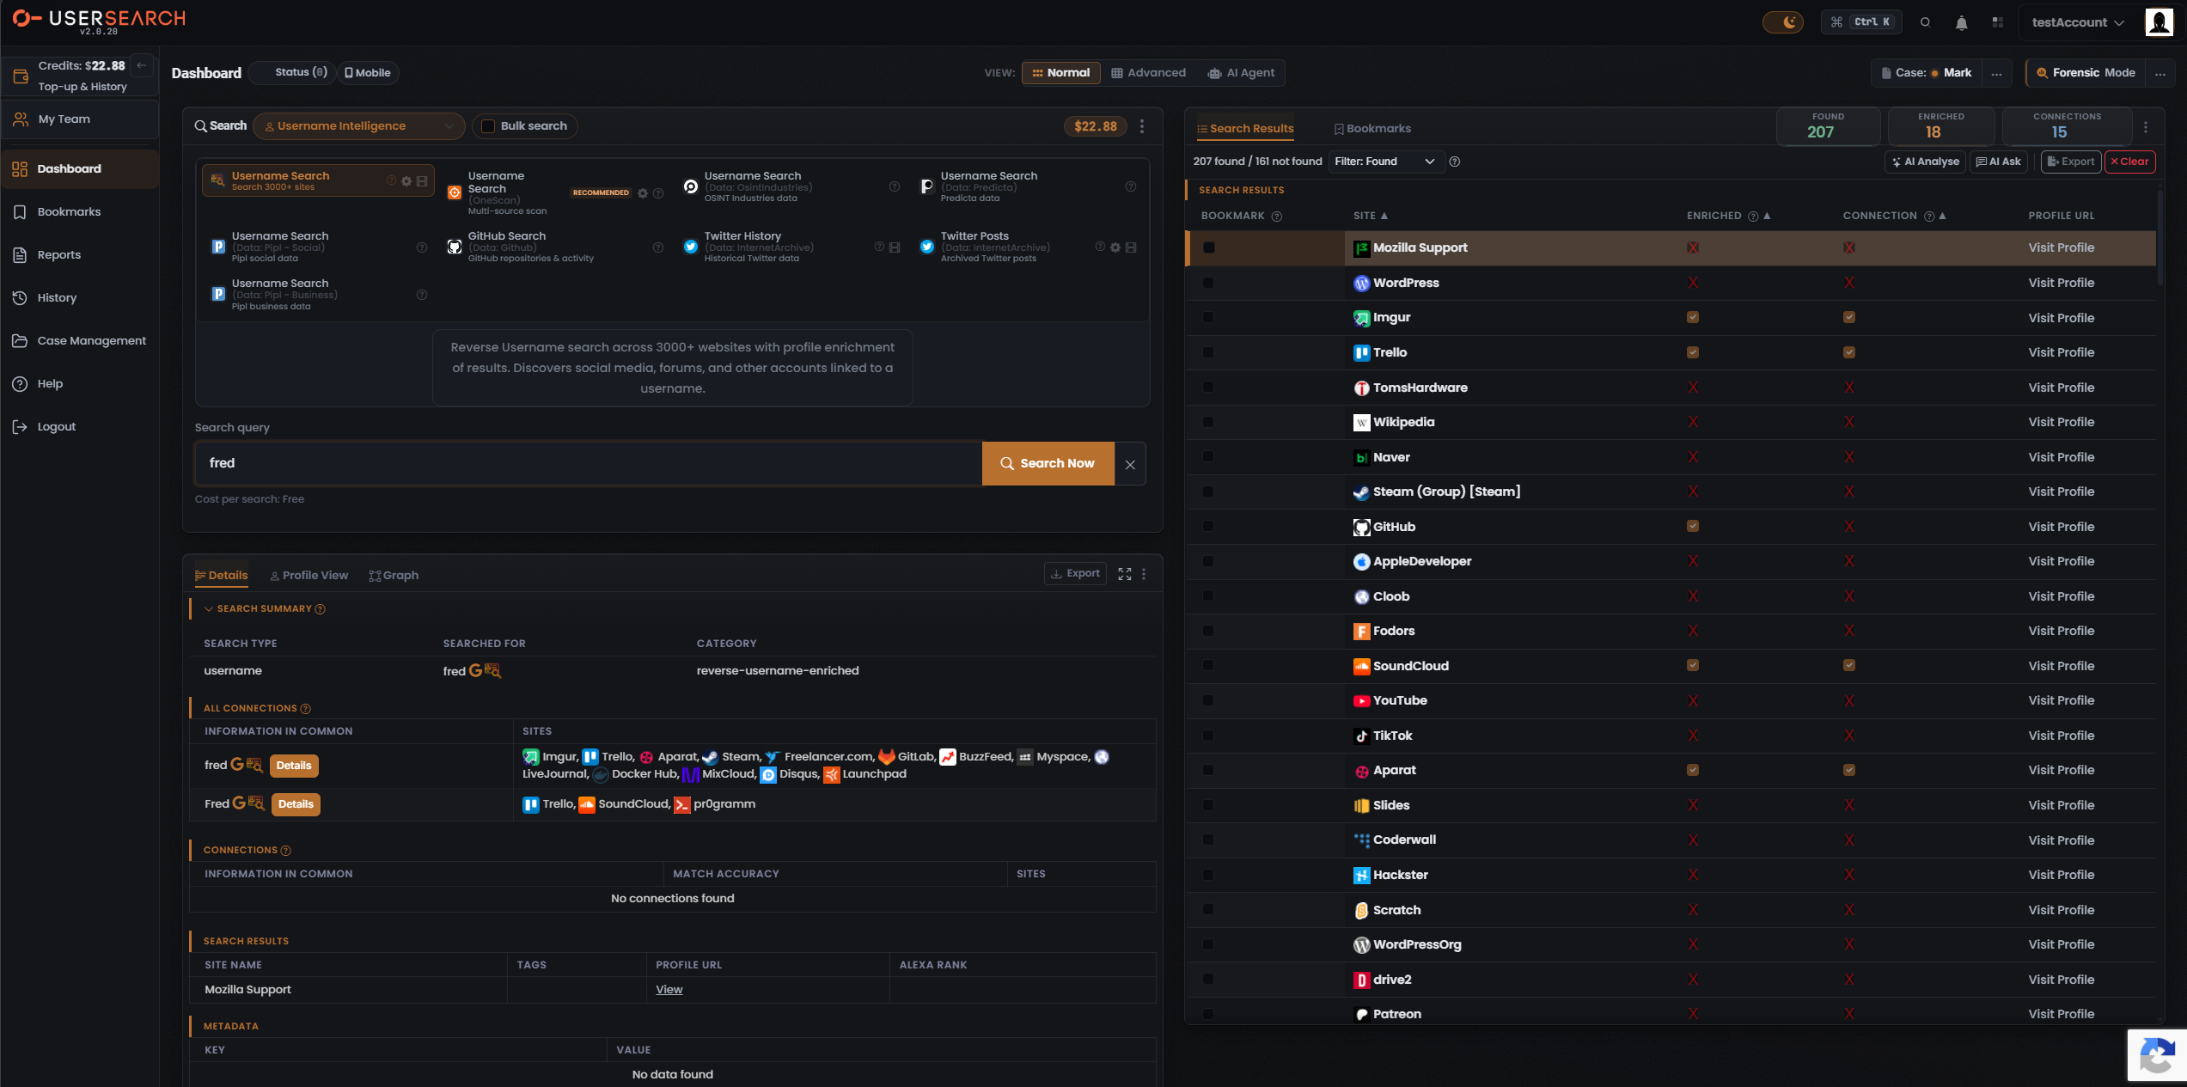Select Twitter History option

(791, 247)
